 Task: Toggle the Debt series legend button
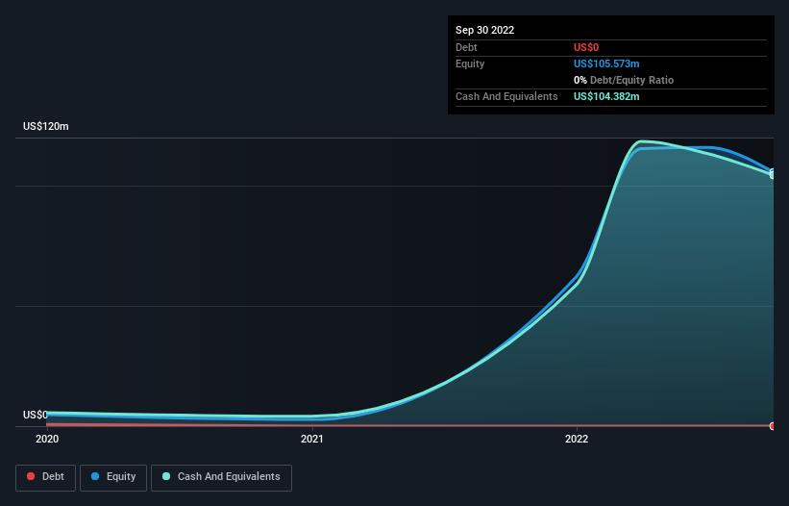point(45,478)
